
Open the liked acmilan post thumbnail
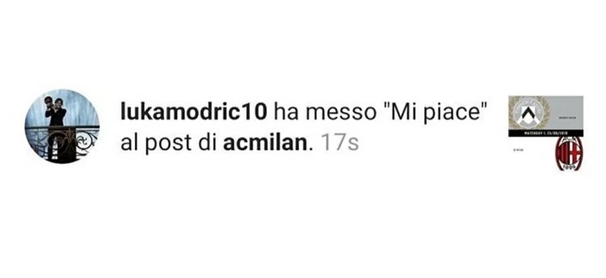(x=546, y=133)
